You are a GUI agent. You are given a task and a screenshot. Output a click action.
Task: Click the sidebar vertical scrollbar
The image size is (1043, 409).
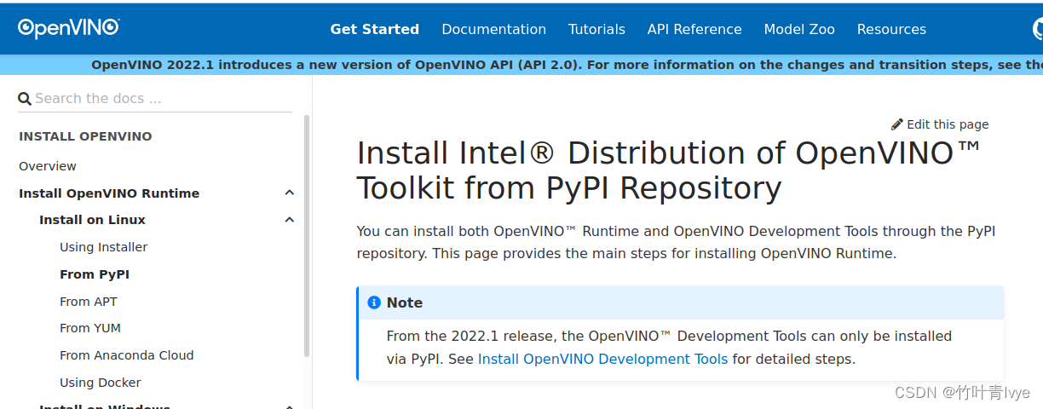(307, 235)
